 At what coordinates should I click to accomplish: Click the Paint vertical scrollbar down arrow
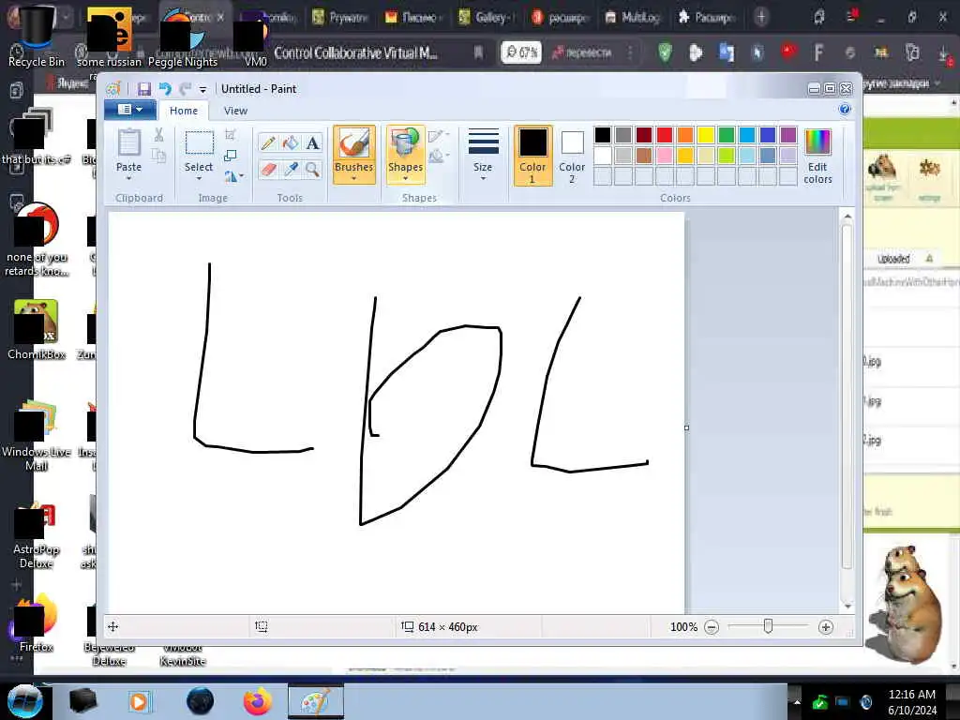(x=847, y=607)
